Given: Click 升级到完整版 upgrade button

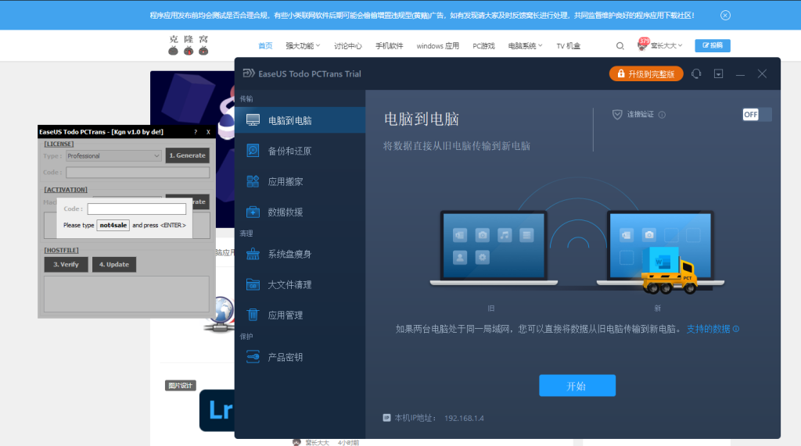Looking at the screenshot, I should [646, 74].
